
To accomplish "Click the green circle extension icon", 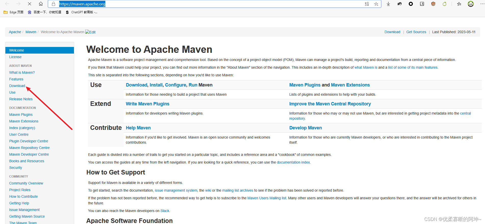I will point(444,4).
